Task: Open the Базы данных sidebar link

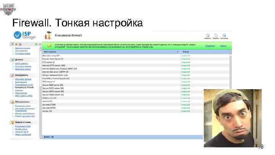Action: tap(21, 82)
